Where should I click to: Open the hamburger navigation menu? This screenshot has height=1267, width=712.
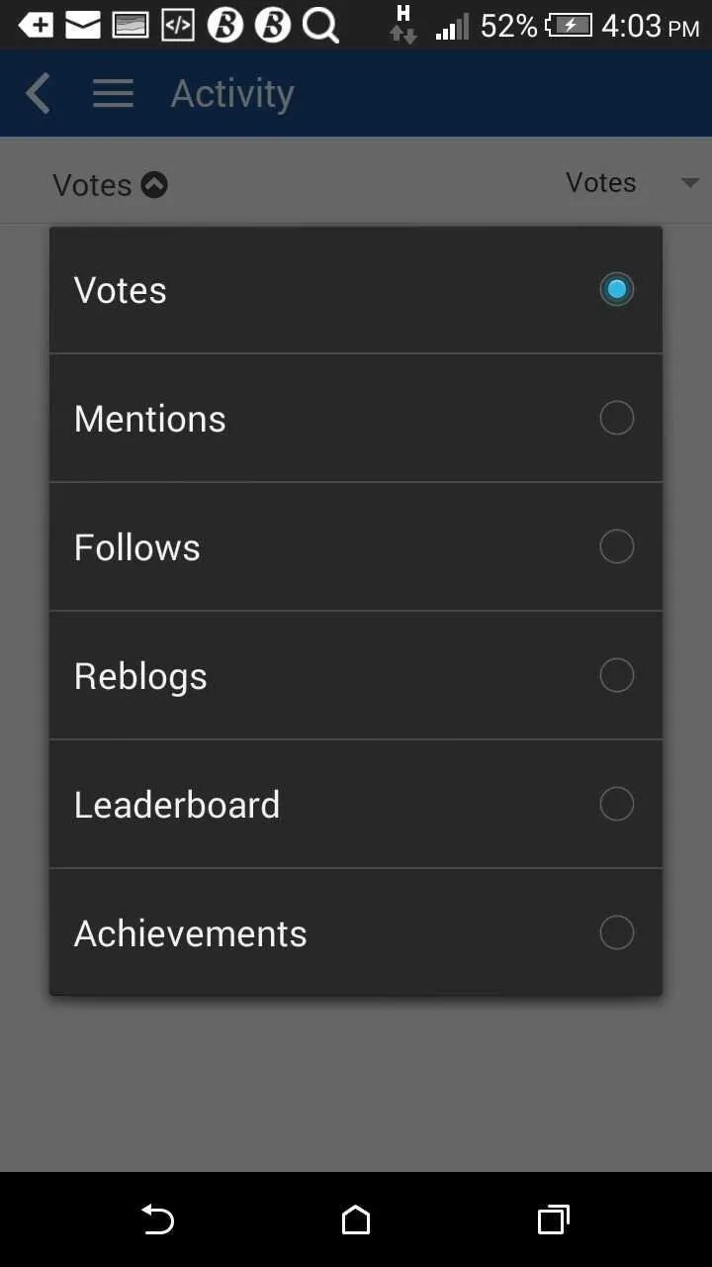(113, 94)
